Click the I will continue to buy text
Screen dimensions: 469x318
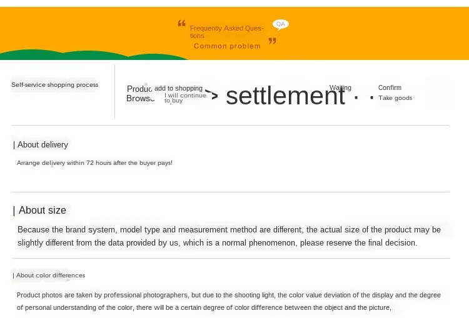pos(184,97)
